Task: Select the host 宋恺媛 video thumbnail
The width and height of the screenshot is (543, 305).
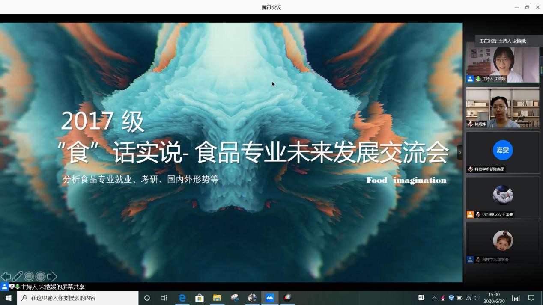Action: pos(503,62)
